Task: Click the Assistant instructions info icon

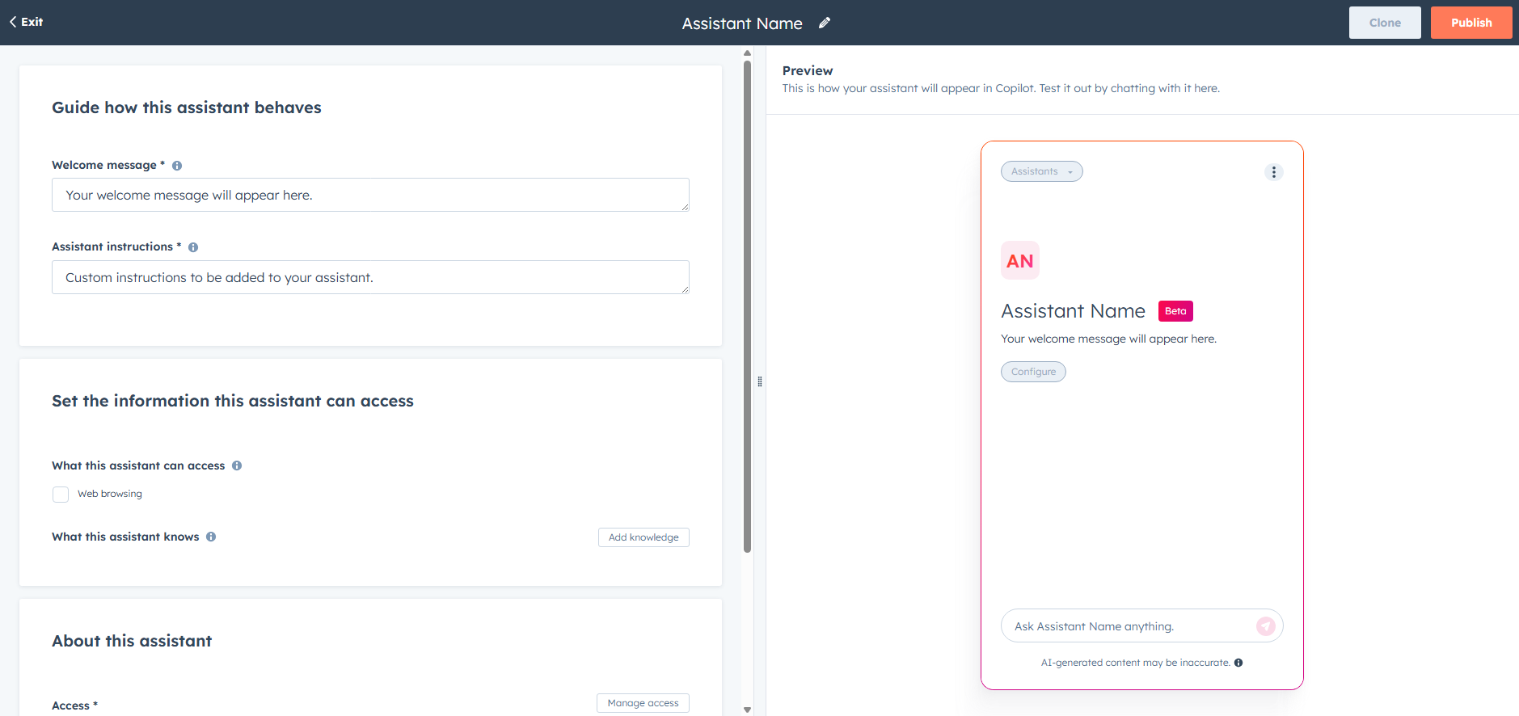Action: pyautogui.click(x=193, y=247)
